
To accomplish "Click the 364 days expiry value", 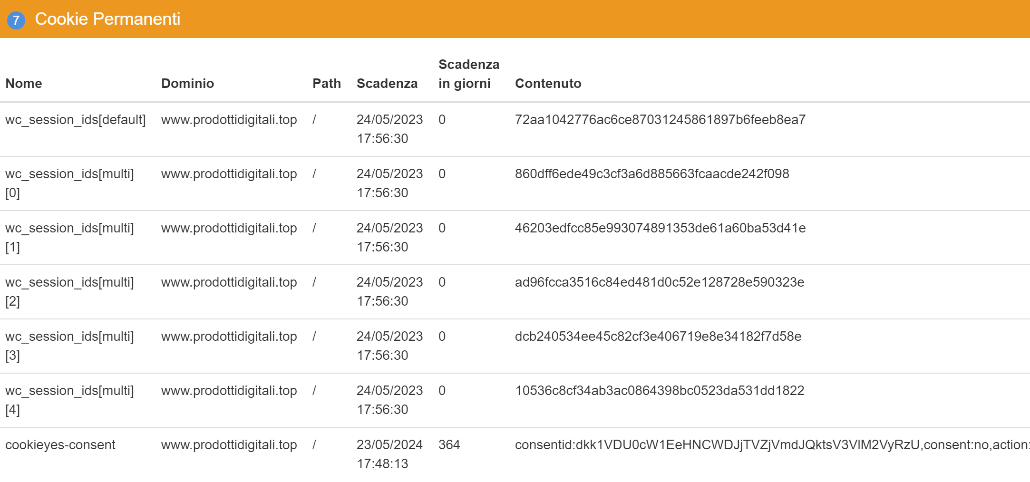I will pyautogui.click(x=449, y=445).
